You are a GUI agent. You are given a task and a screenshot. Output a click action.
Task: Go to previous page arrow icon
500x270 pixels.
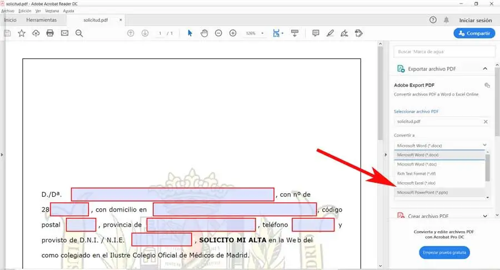(x=131, y=33)
